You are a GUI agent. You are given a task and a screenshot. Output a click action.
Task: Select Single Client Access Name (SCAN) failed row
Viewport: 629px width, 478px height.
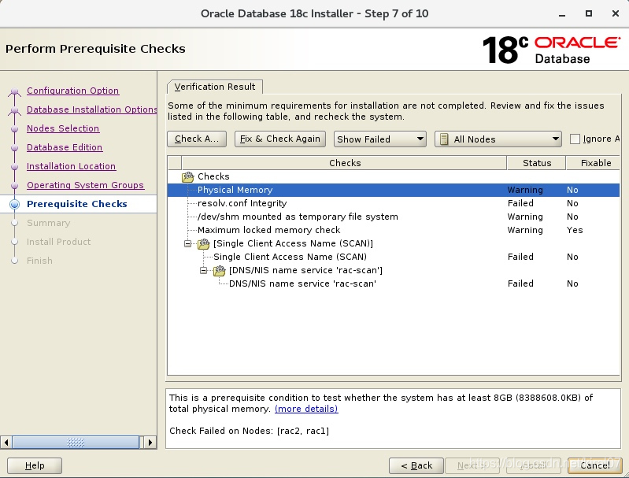tap(393, 257)
